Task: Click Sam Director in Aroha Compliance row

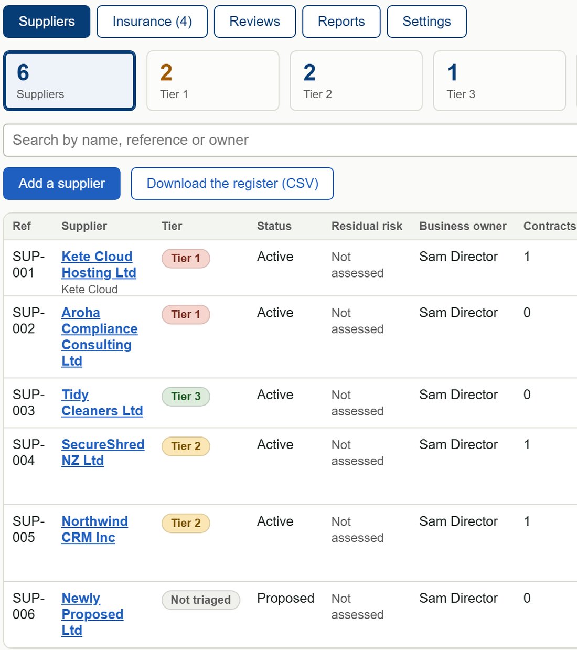Action: click(458, 313)
